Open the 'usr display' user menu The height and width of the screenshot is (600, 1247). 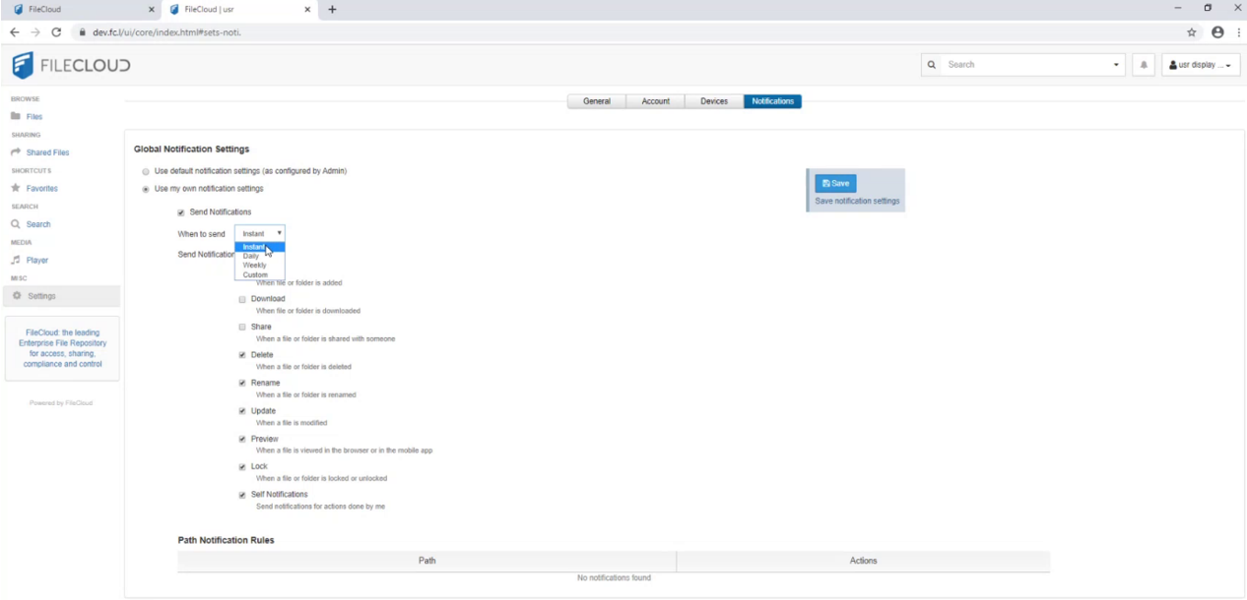[1201, 65]
